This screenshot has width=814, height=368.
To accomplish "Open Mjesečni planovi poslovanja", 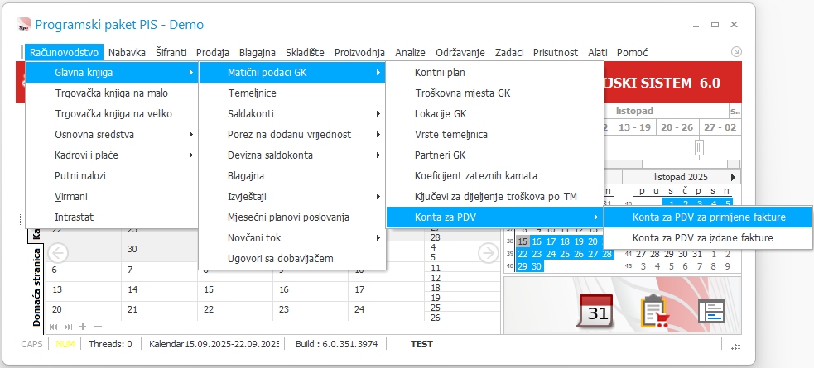I will [x=292, y=217].
